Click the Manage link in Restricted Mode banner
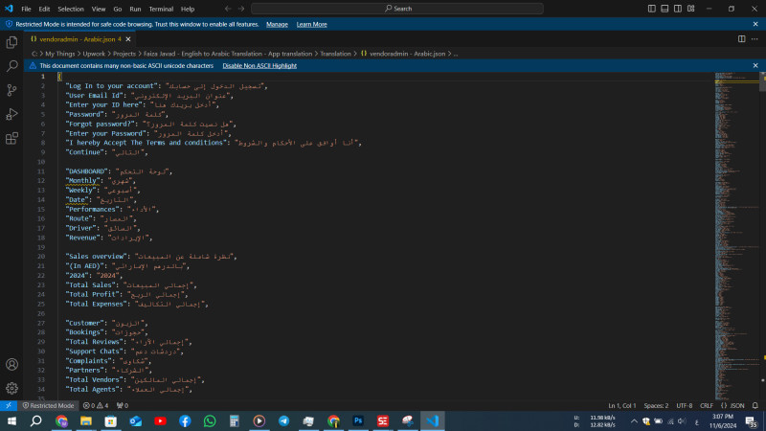This screenshot has height=431, width=766. tap(277, 24)
